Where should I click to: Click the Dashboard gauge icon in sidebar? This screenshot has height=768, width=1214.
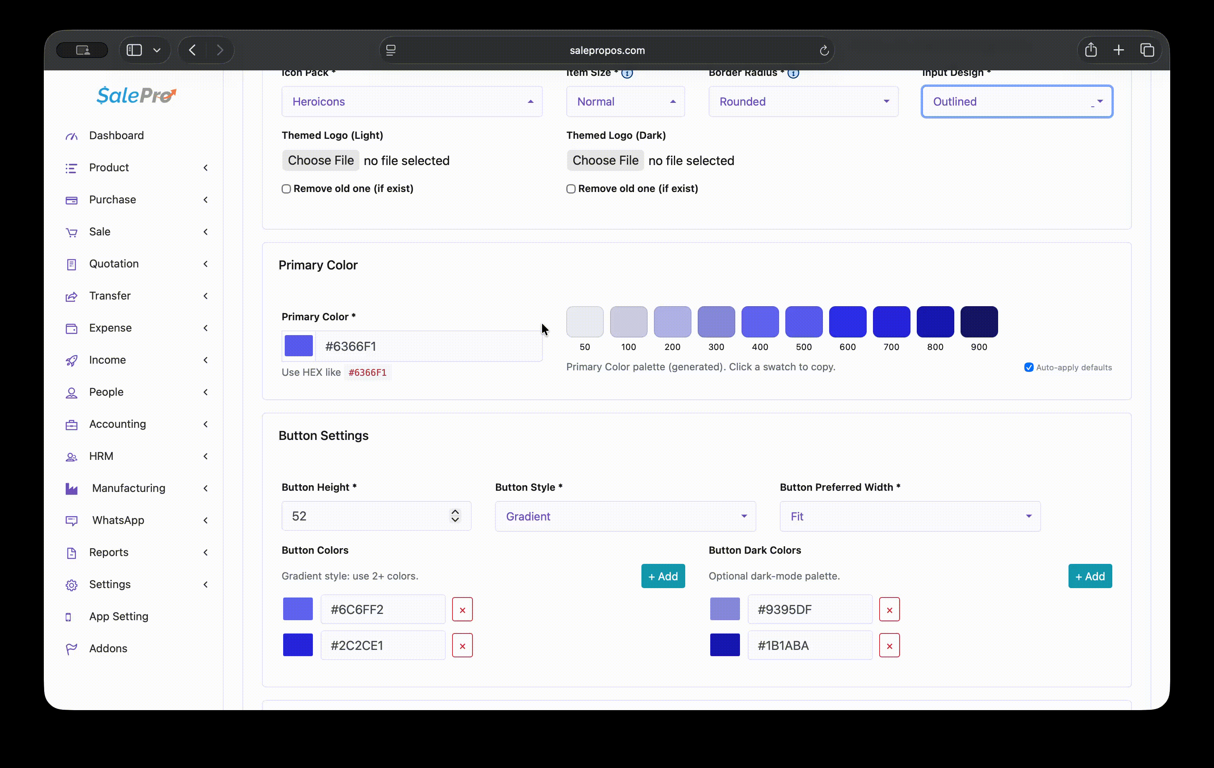pos(71,136)
